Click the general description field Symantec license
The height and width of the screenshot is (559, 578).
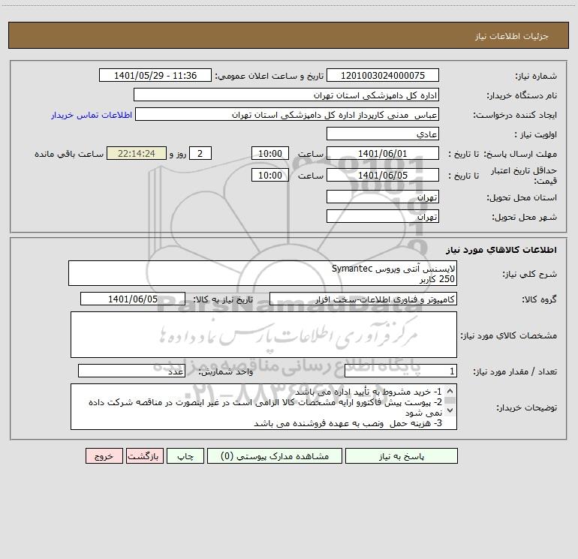[x=263, y=273]
